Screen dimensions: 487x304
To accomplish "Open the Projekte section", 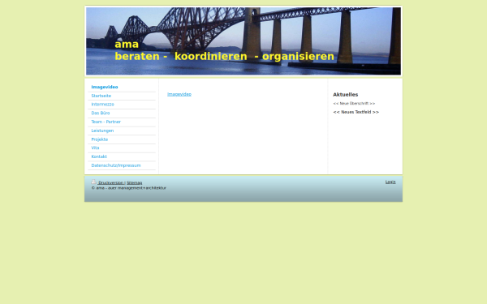I will tap(122, 139).
